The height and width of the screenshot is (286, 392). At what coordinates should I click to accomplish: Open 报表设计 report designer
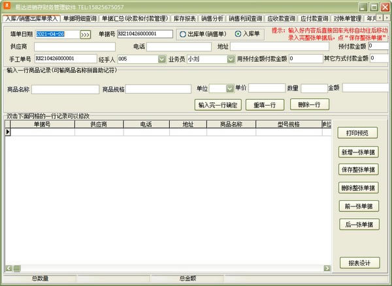[x=359, y=263]
